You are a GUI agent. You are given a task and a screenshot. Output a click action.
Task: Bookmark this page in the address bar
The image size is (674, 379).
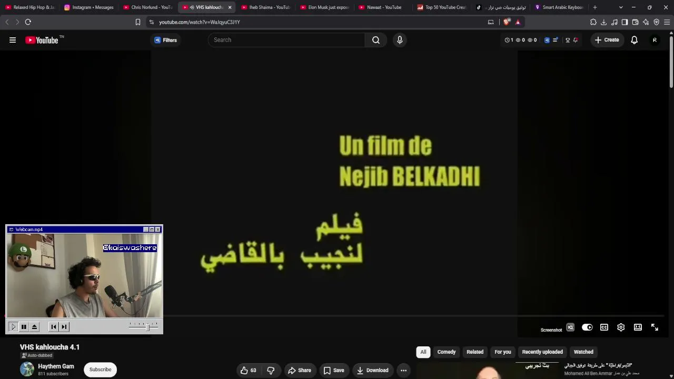click(138, 22)
